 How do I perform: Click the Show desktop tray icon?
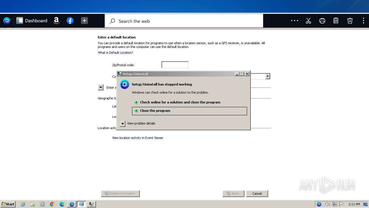click(x=366, y=204)
